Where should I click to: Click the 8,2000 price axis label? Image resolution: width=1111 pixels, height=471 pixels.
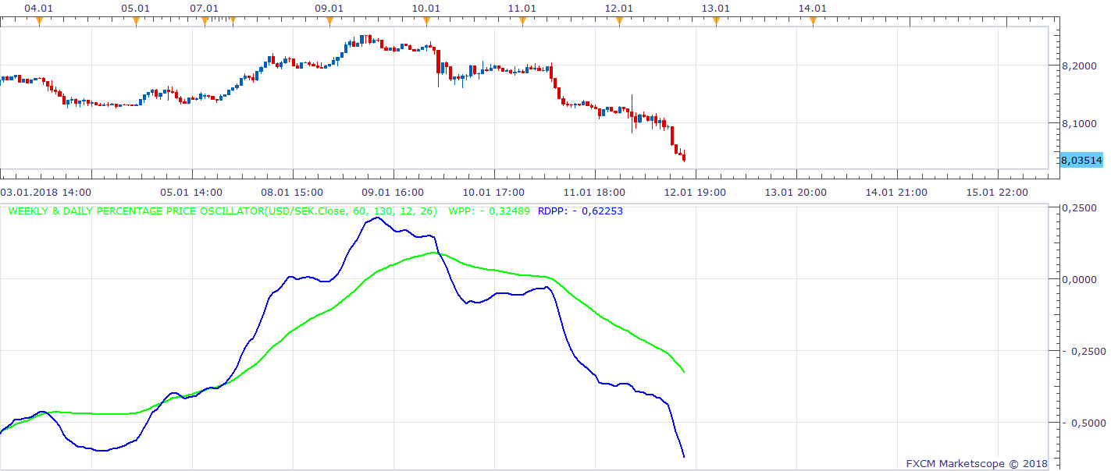click(x=1078, y=66)
